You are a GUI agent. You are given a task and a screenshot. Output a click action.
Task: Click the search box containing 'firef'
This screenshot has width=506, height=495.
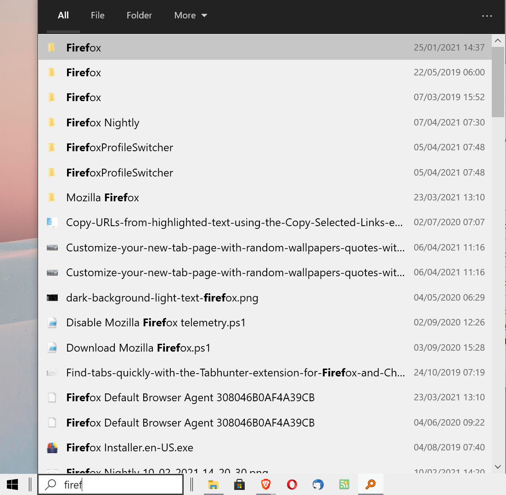[x=110, y=484]
